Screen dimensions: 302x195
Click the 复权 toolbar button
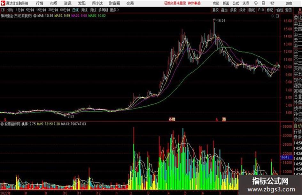coord(215,10)
